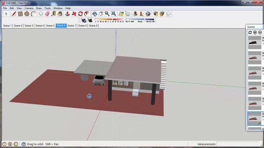Select the fourth scene thumbnail in Scenes panel

[255, 88]
